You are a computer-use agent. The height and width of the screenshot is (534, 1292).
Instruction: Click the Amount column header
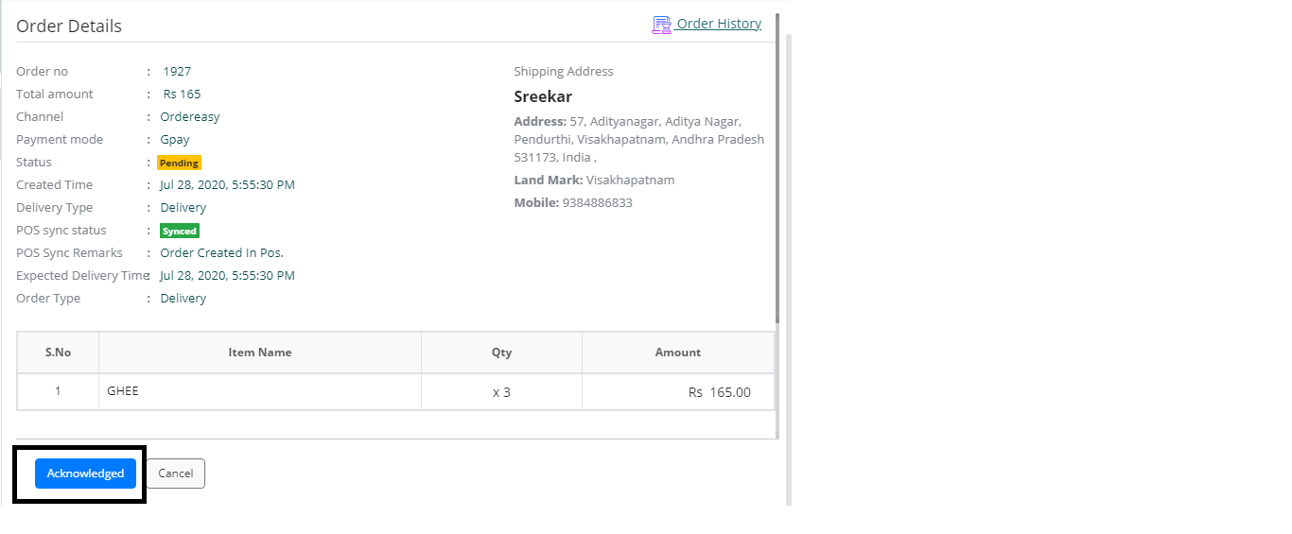point(678,353)
